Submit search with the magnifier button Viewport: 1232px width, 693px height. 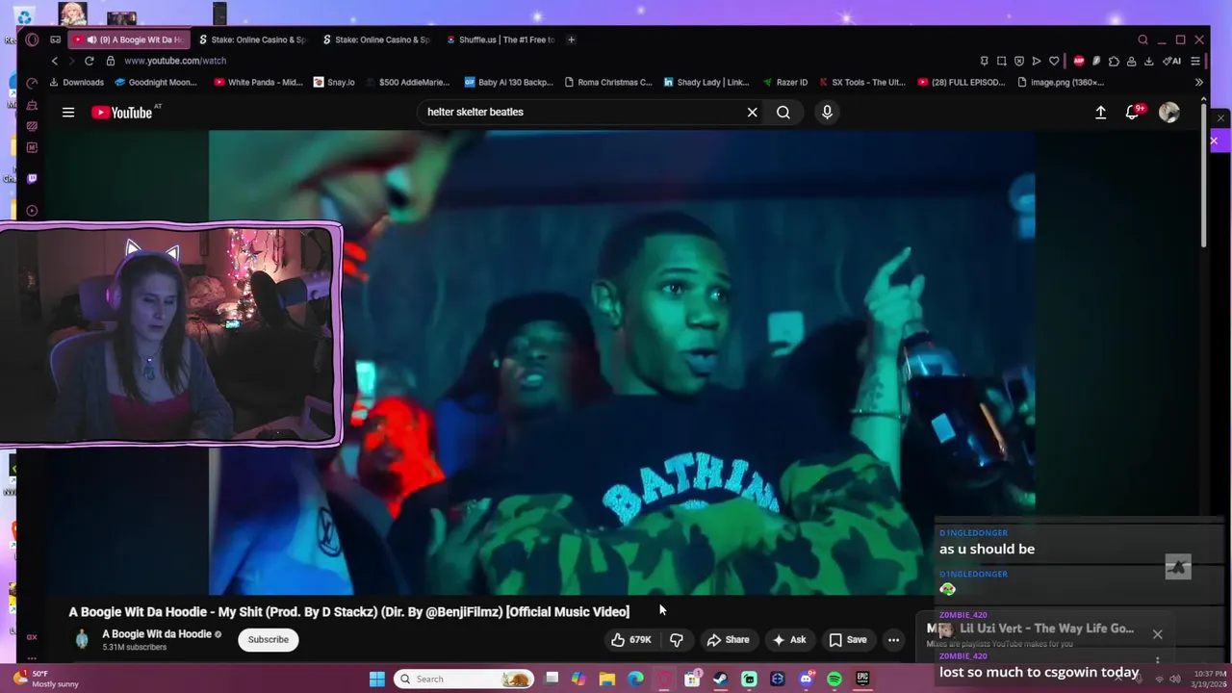point(783,113)
